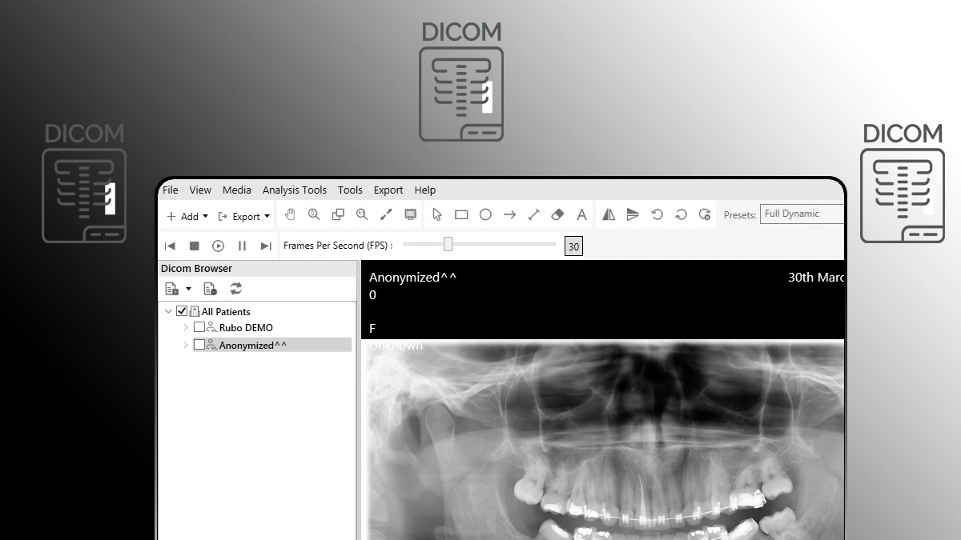Refresh the Dicom Browser list

[235, 289]
